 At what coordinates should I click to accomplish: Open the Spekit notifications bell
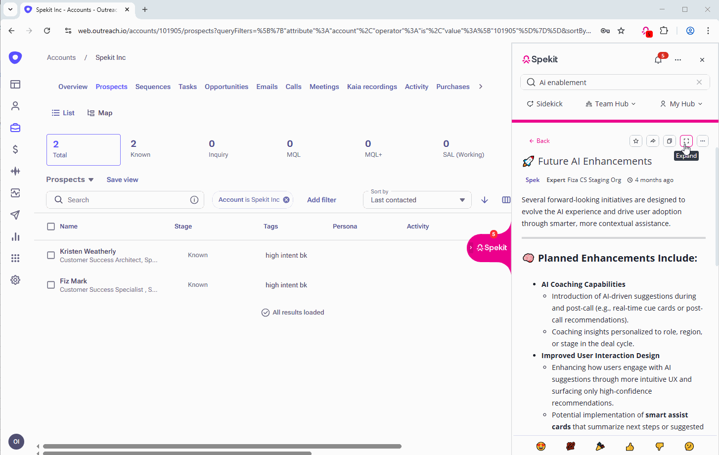pos(658,60)
